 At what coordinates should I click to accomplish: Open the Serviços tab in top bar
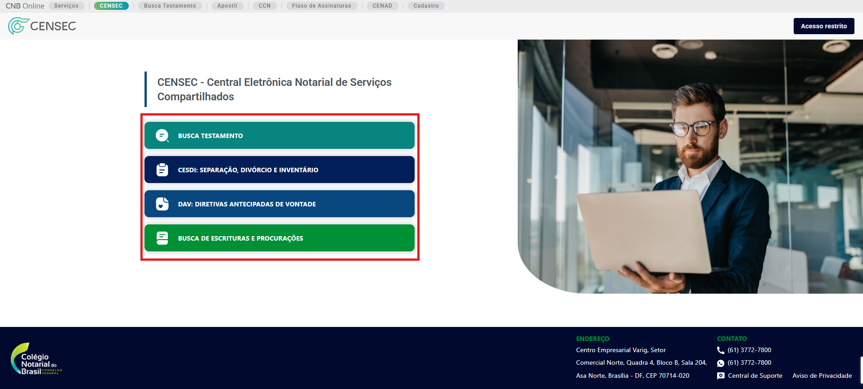pyautogui.click(x=66, y=6)
